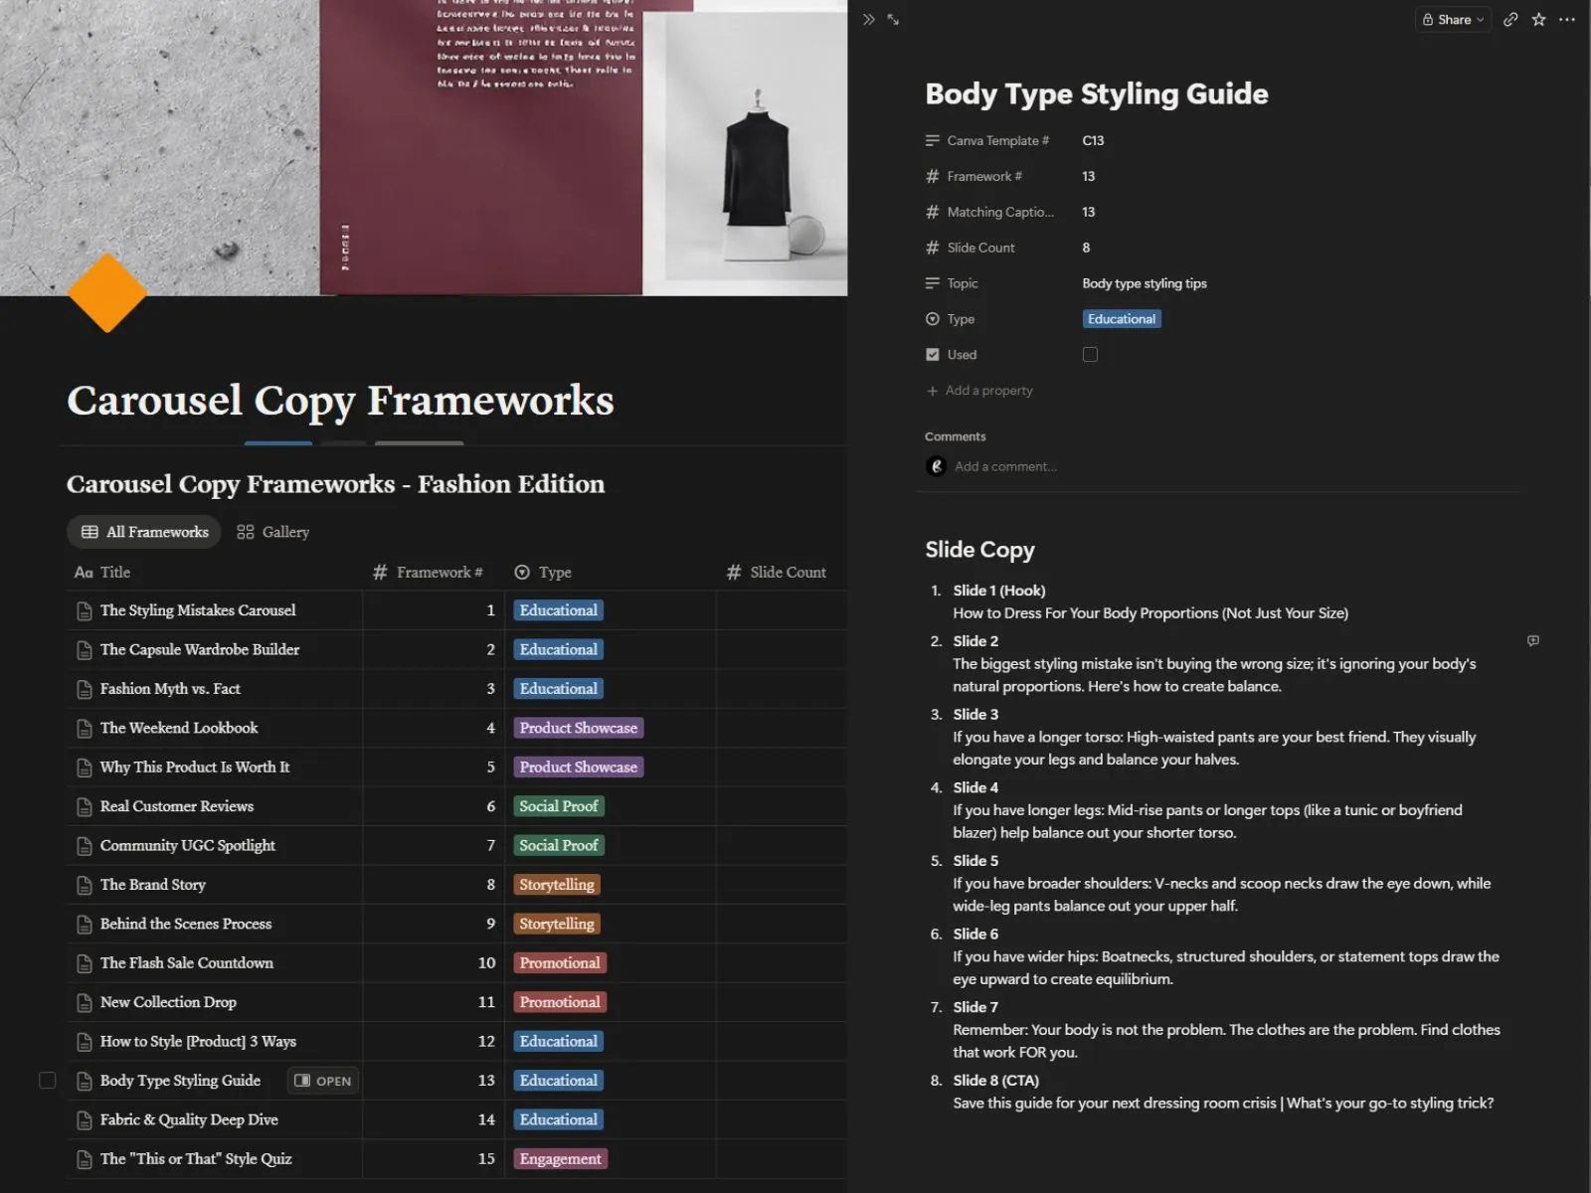The width and height of the screenshot is (1591, 1193).
Task: Change Type tag of The "This or That" Style Quiz
Action: pyautogui.click(x=561, y=1158)
